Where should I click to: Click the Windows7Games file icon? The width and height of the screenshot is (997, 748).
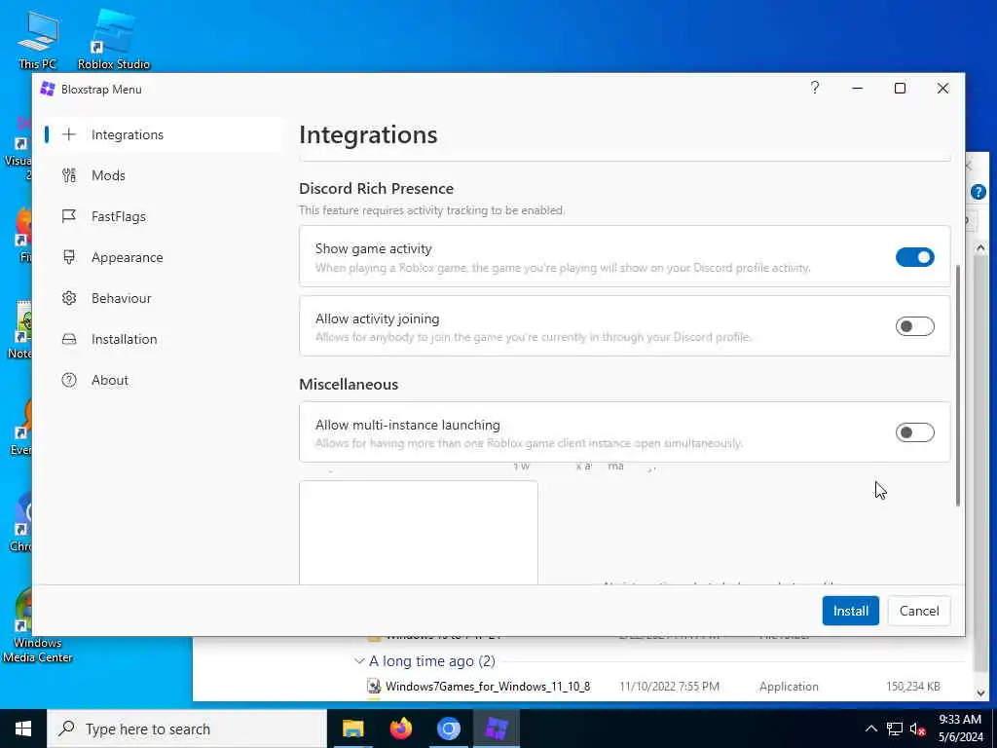[374, 687]
